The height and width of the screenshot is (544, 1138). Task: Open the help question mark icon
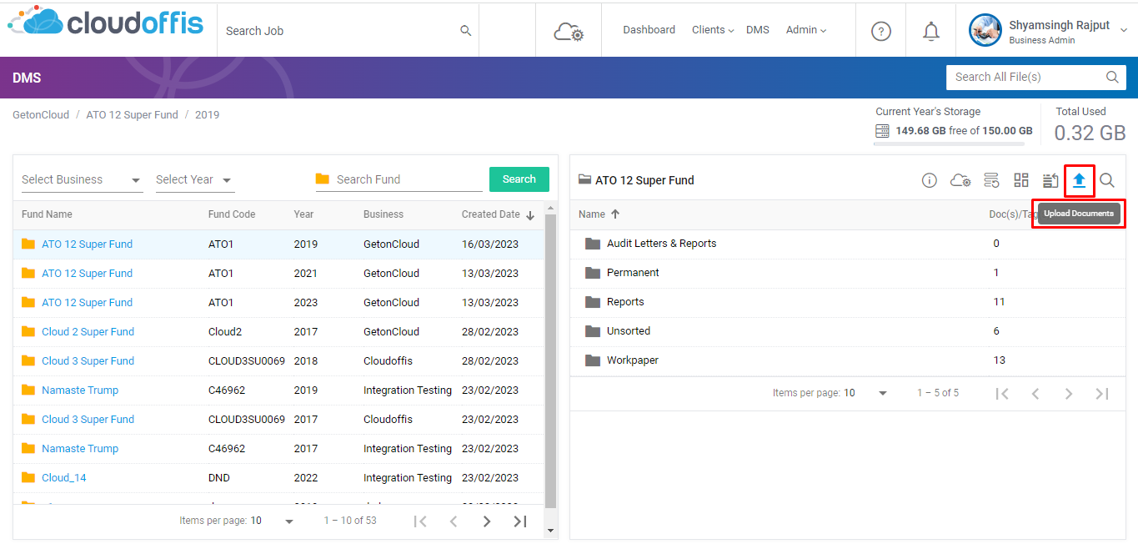click(x=881, y=31)
